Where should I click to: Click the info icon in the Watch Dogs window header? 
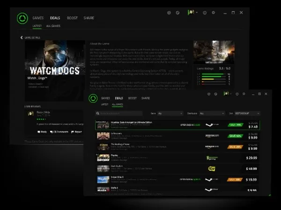click(x=205, y=13)
